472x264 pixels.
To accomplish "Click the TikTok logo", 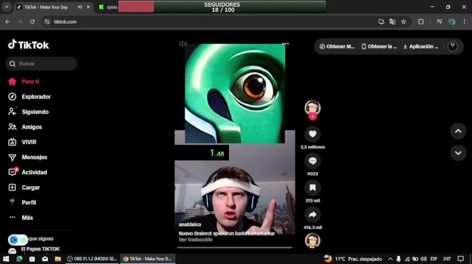I will 28,45.
